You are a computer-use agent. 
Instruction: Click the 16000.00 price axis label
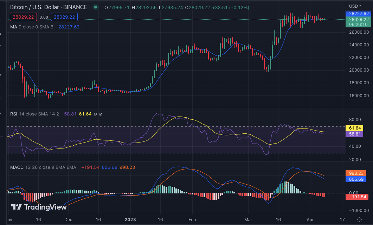359,95
